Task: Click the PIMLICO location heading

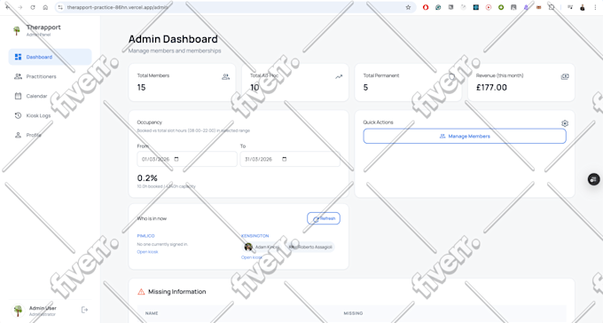Action: click(x=145, y=236)
